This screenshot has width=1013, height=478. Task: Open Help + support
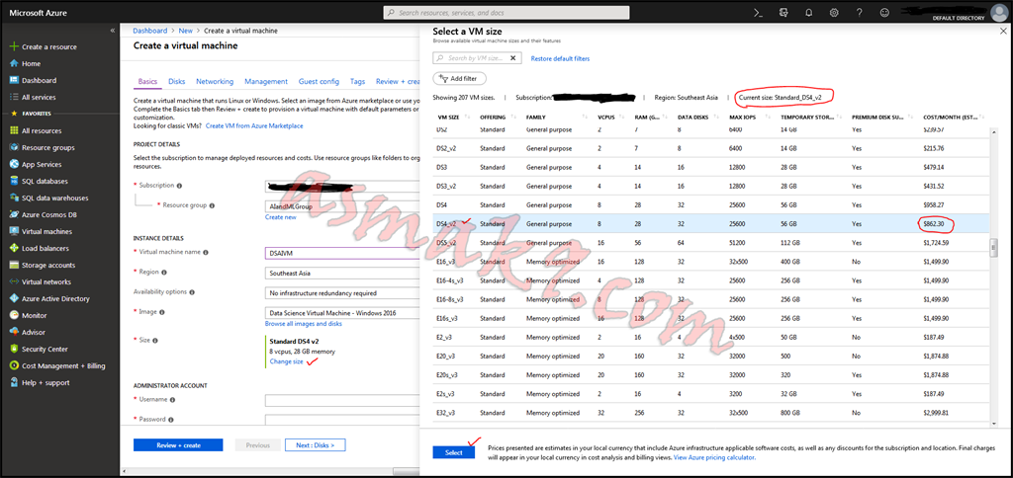pyautogui.click(x=46, y=382)
